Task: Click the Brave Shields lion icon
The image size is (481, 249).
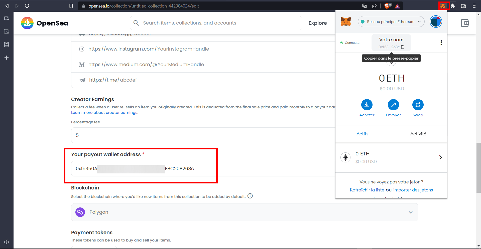Action: click(387, 6)
